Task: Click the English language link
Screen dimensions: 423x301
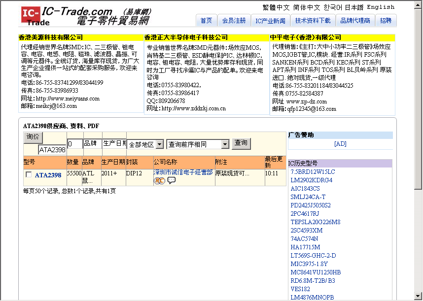Action: (381, 6)
